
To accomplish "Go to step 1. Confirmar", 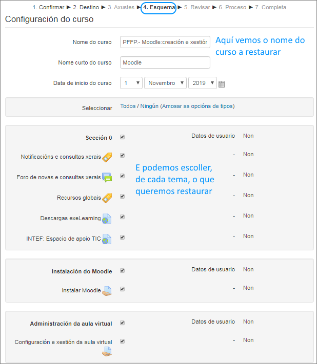I will 48,8.
